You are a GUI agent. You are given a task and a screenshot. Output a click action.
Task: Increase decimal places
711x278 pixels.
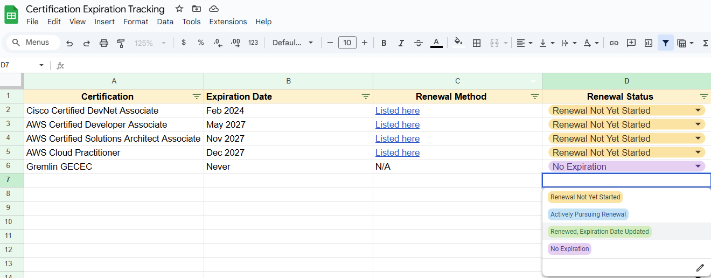coord(235,43)
